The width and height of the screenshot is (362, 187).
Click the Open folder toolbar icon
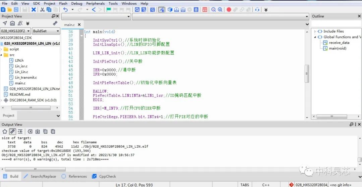(9, 9)
